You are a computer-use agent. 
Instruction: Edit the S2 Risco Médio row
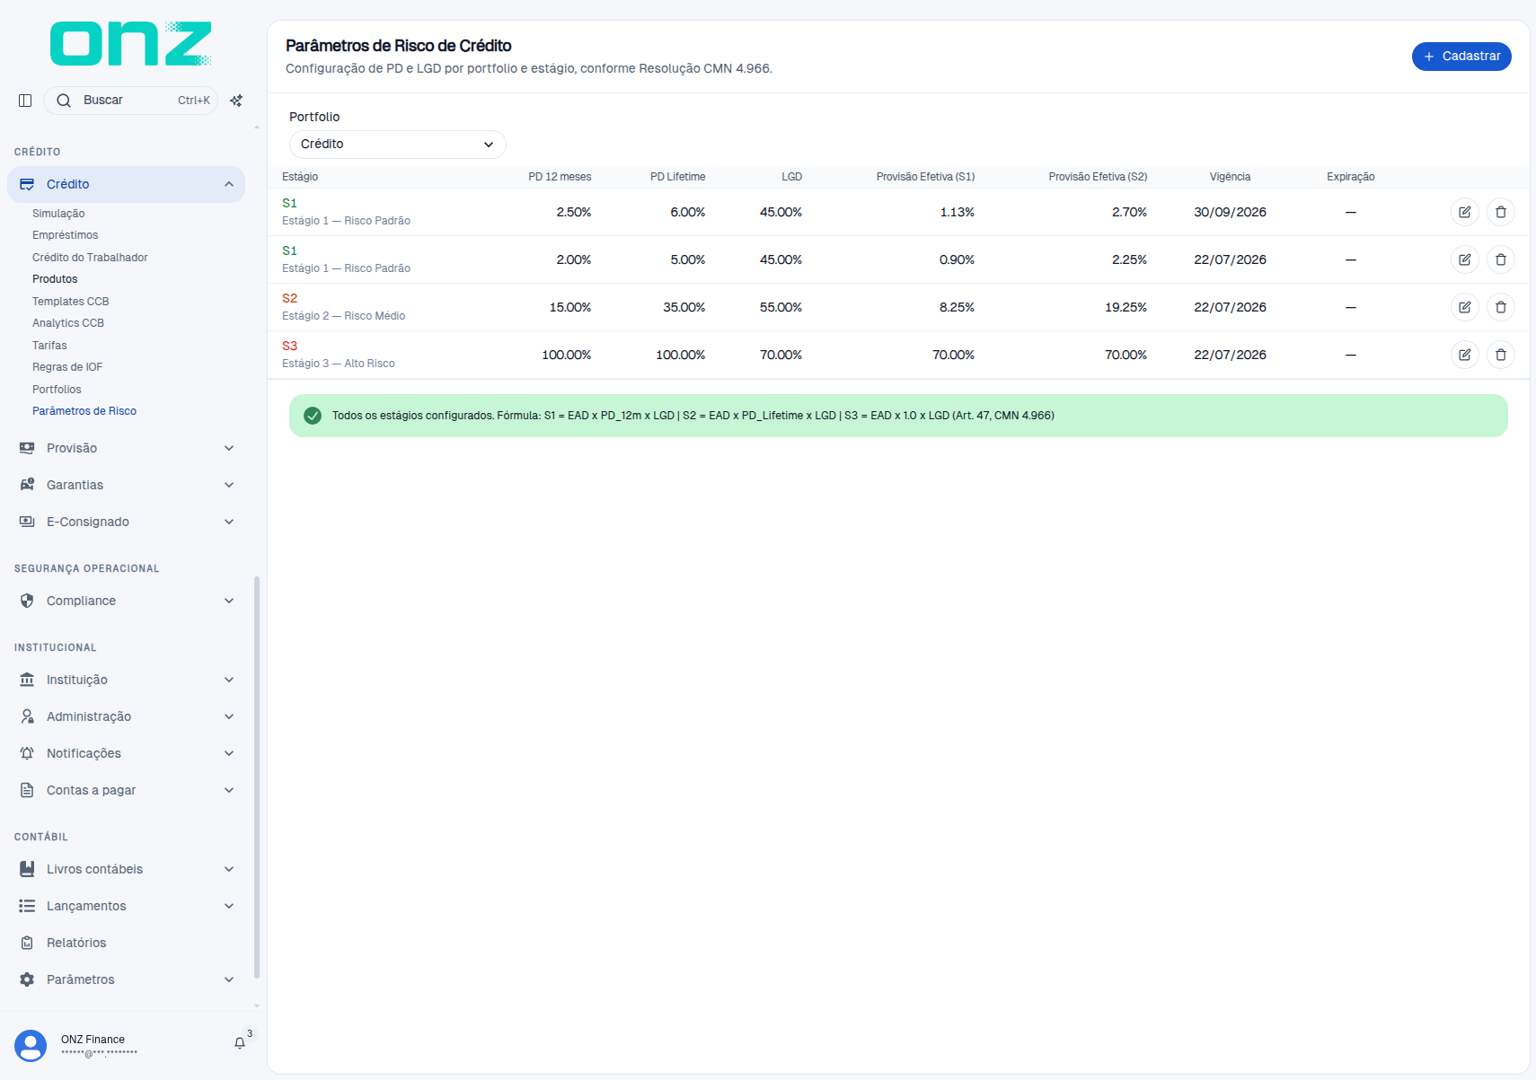(1464, 307)
